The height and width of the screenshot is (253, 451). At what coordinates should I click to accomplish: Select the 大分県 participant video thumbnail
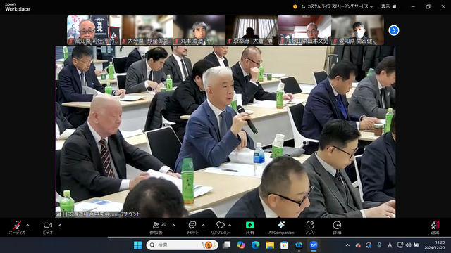tap(147, 30)
